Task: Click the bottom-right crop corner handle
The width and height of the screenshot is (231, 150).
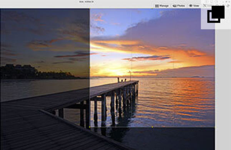Action: tap(215, 127)
